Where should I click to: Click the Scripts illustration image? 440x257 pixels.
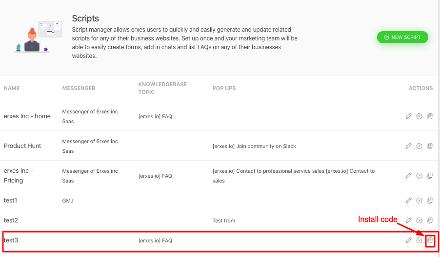click(x=38, y=37)
